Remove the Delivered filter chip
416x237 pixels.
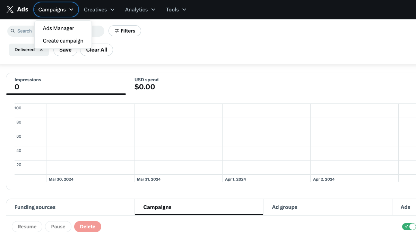[41, 49]
